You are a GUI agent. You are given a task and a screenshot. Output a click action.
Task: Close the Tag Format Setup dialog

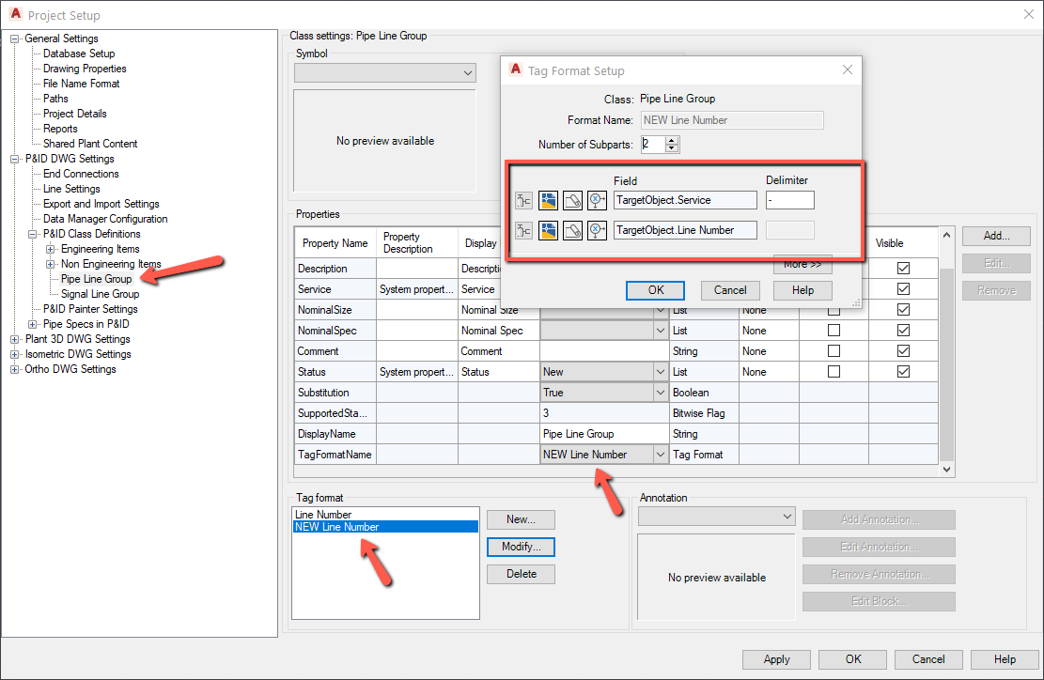(847, 70)
